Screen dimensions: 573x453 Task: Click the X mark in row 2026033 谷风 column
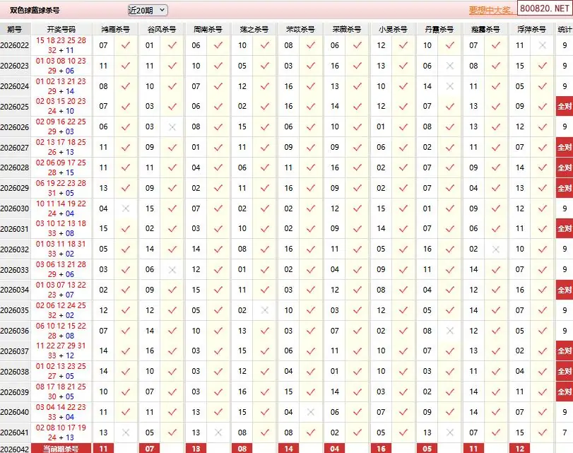[172, 270]
